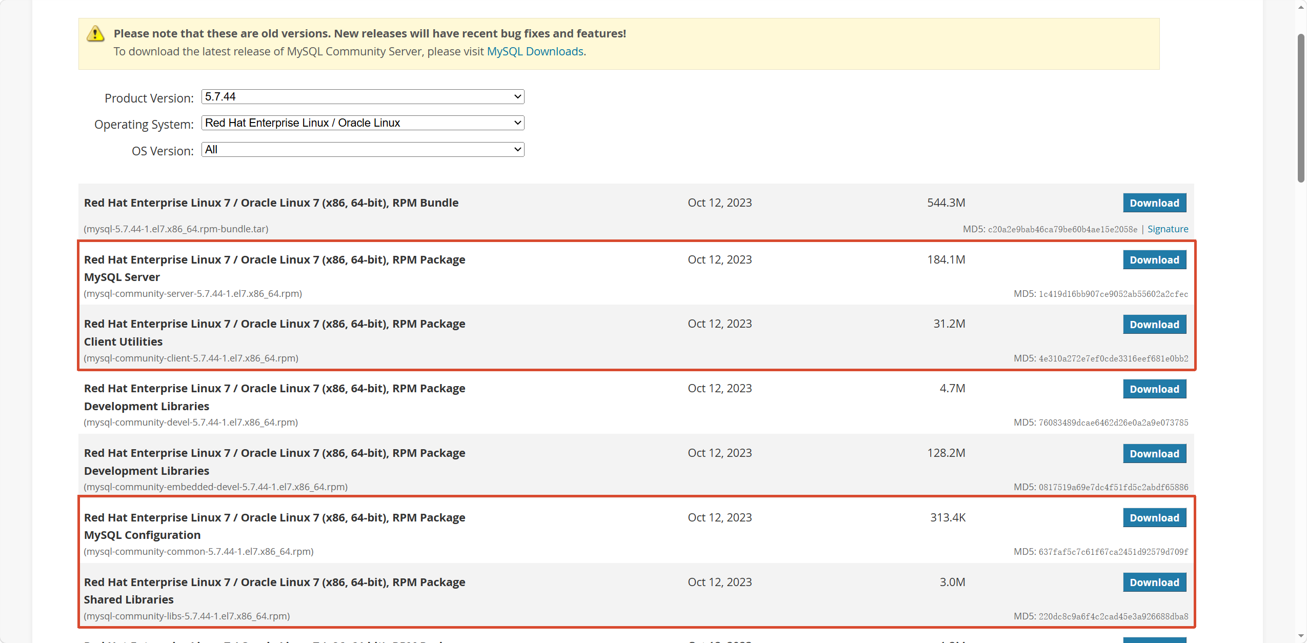
Task: Click MD5 hash 76083489dcae6462d26e0a2a9e073785
Action: pos(1113,423)
